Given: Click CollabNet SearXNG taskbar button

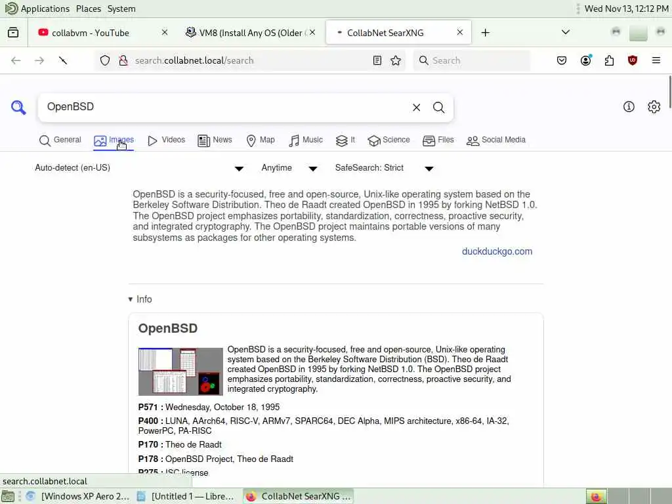Looking at the screenshot, I should tap(299, 496).
